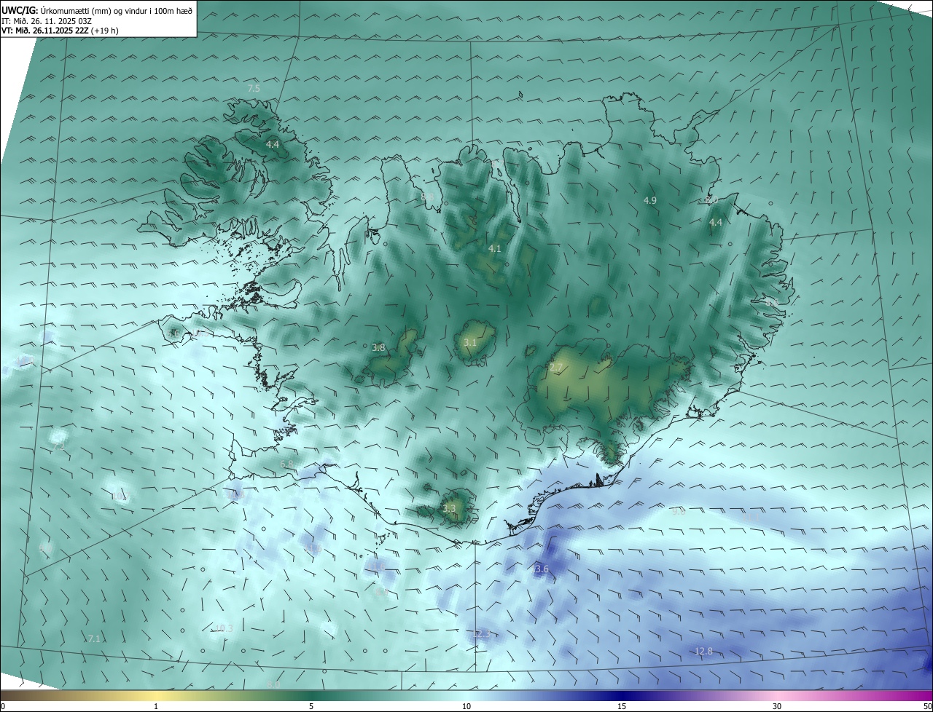The height and width of the screenshot is (712, 933).
Task: Click the 5 tick on the colour scale
Action: (x=311, y=706)
